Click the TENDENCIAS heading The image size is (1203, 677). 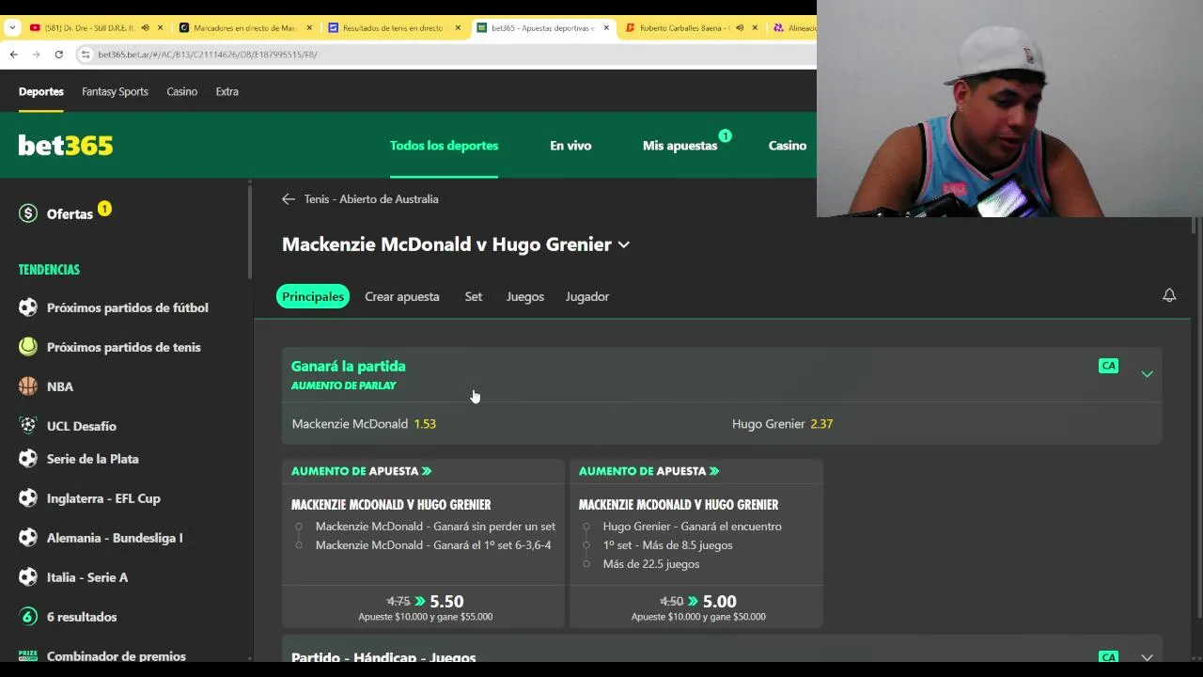click(x=49, y=269)
